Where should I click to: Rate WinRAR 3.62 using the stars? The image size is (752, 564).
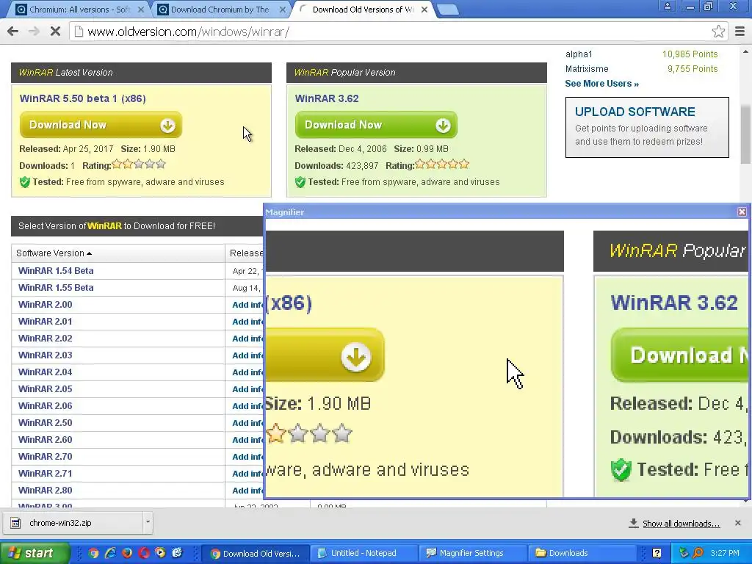pos(441,164)
